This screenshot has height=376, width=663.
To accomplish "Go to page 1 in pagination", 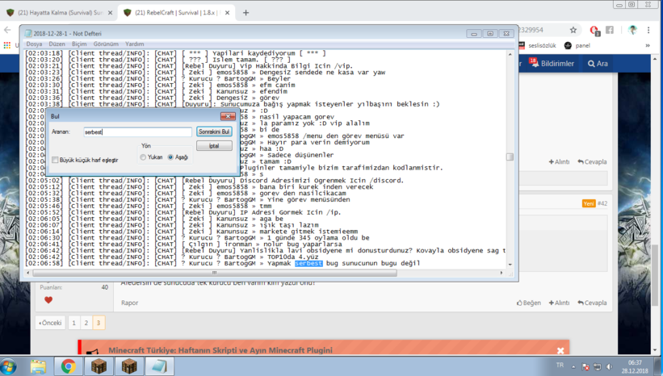I will point(73,323).
